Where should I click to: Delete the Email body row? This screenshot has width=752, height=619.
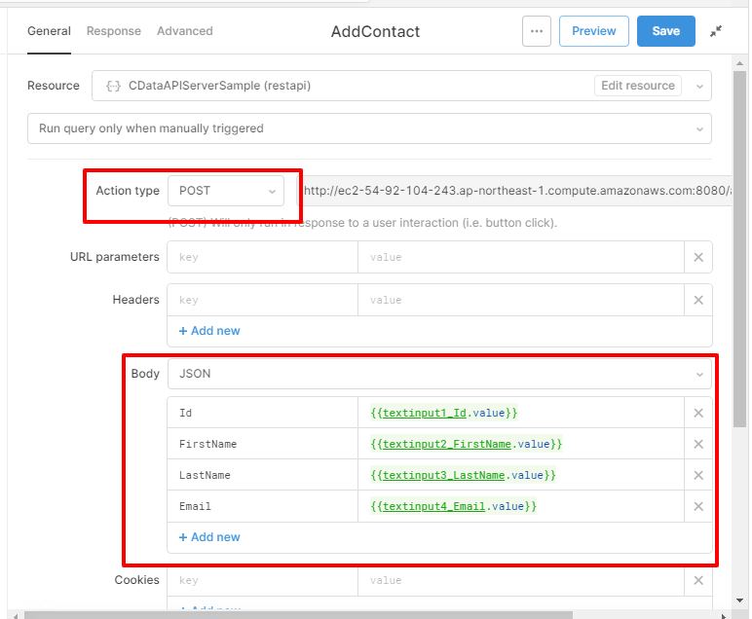(698, 506)
